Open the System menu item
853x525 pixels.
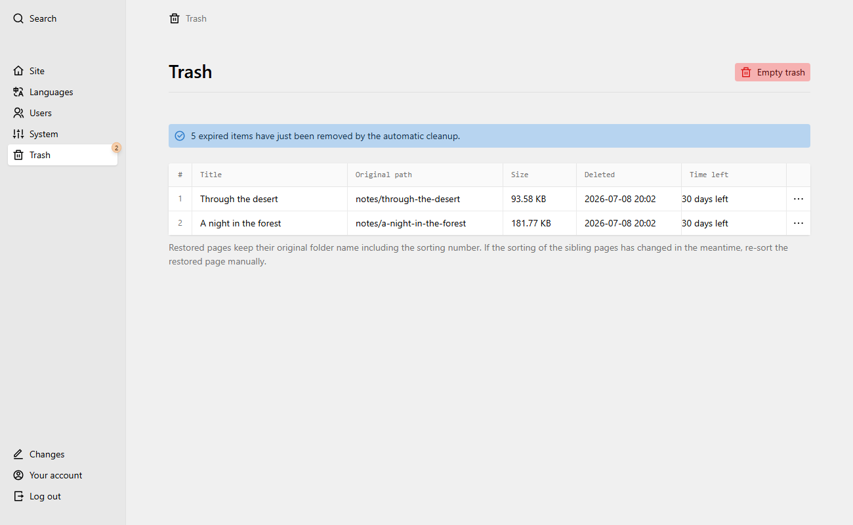coord(63,134)
